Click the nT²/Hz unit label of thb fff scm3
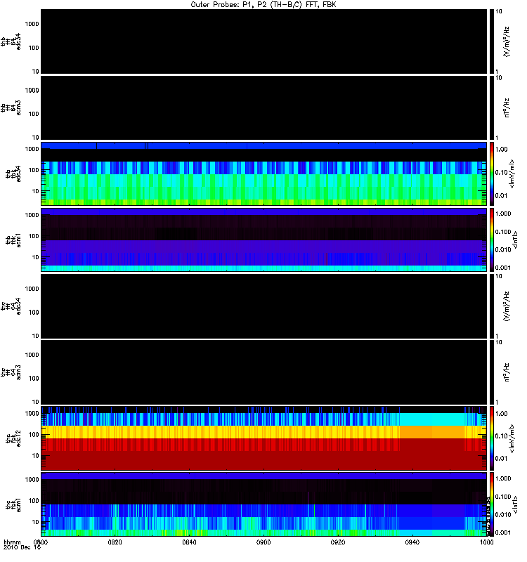 tap(506, 108)
